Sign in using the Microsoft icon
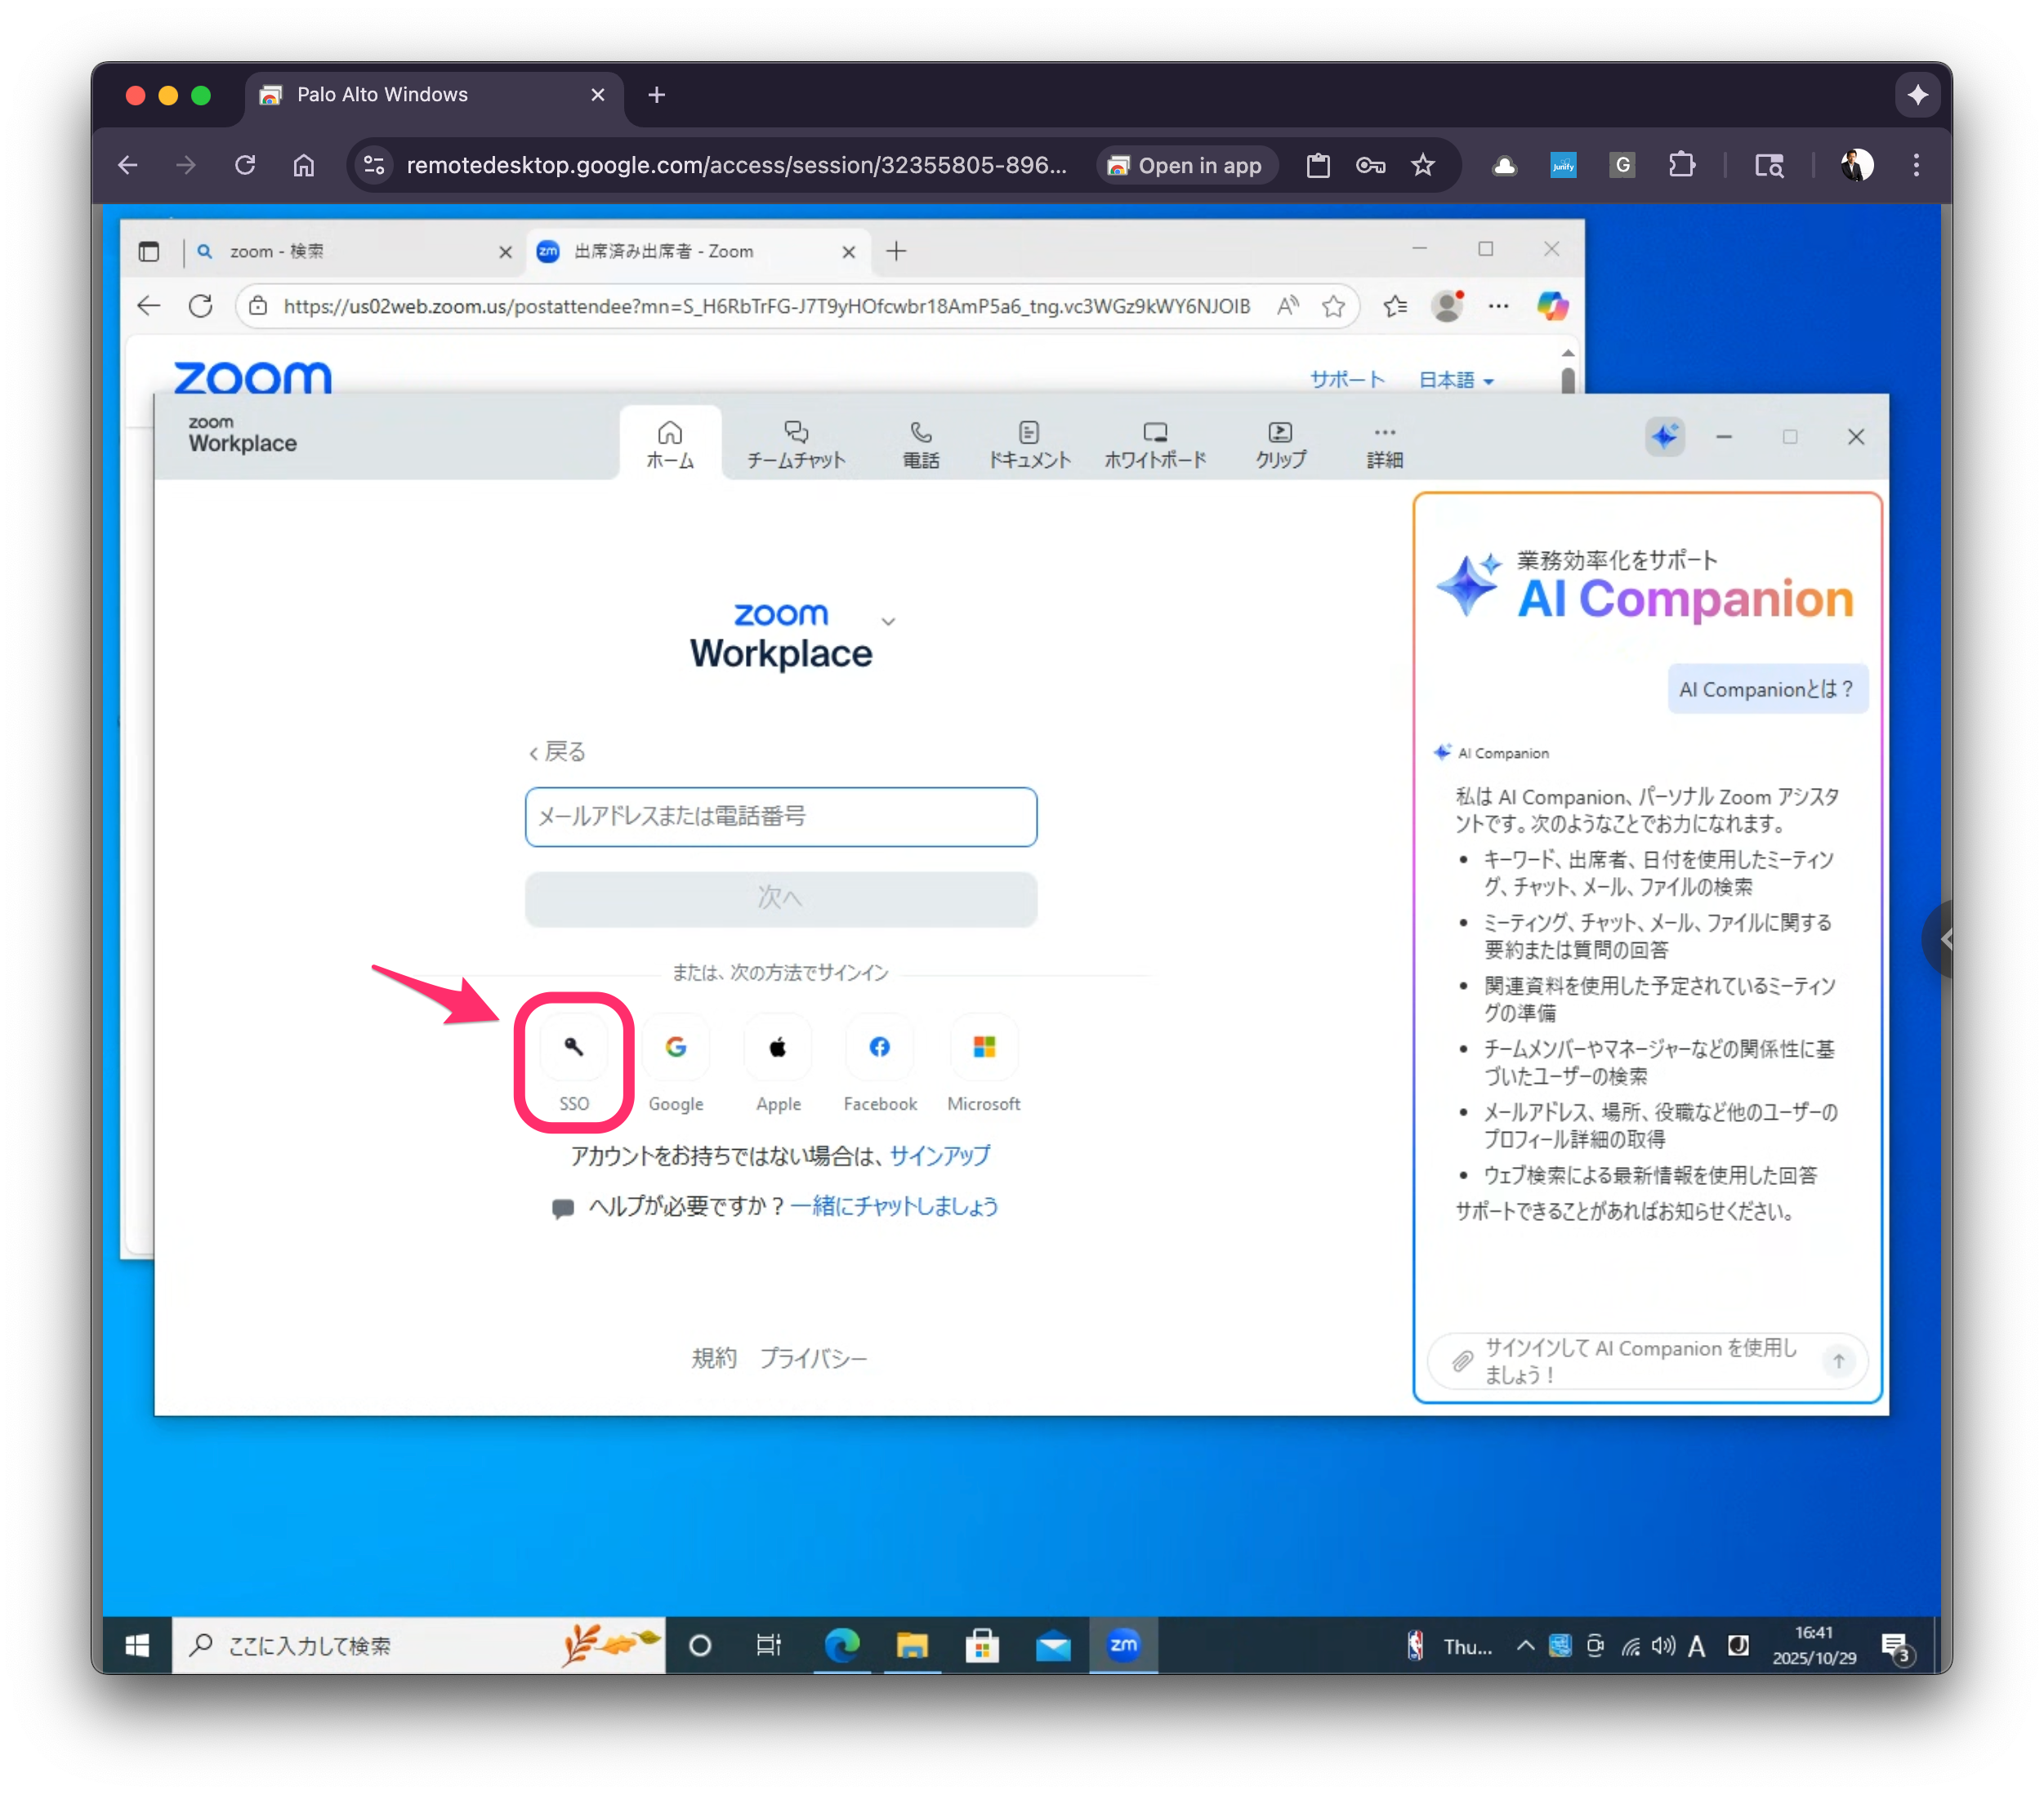2044x1795 pixels. pos(984,1048)
